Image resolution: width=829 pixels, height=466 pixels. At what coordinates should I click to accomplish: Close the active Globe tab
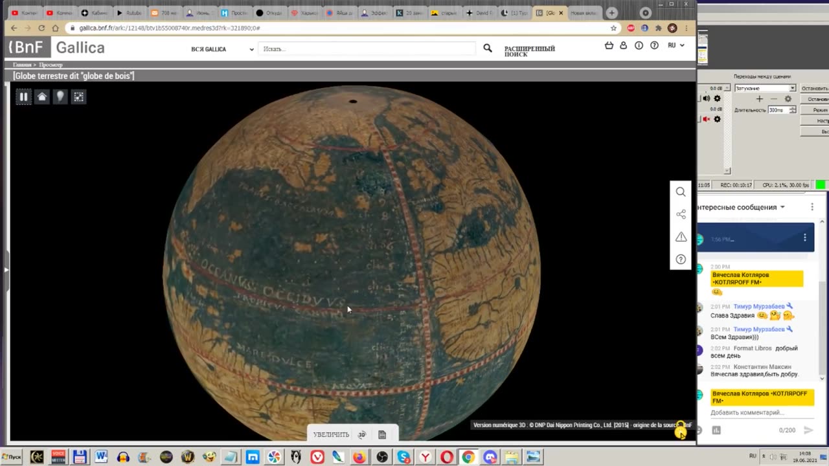(x=561, y=13)
